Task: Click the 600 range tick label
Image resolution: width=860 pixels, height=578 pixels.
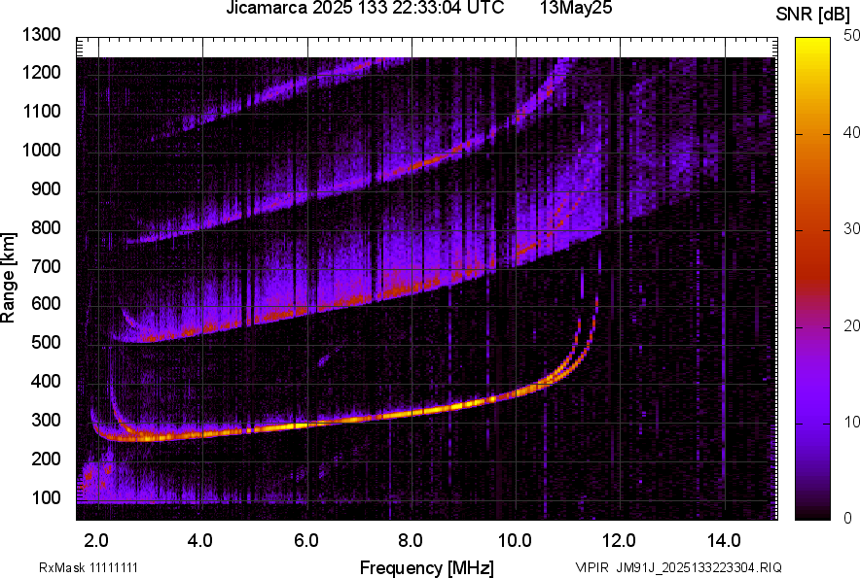Action: pyautogui.click(x=46, y=303)
